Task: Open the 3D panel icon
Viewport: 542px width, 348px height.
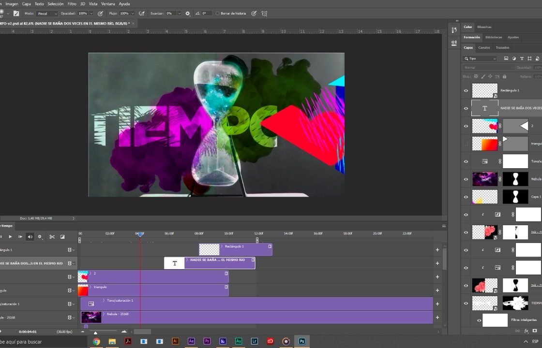Action: [x=454, y=43]
